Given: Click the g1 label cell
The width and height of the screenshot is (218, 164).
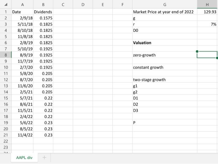Looking at the screenshot, I should pos(165,86).
